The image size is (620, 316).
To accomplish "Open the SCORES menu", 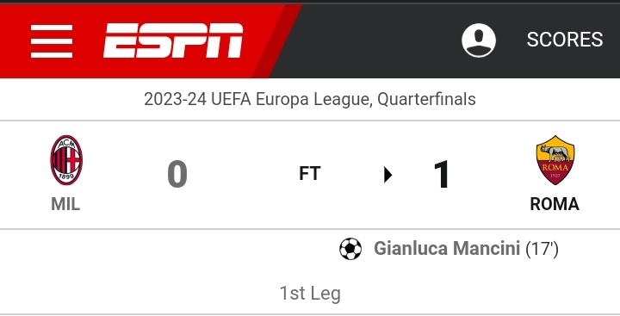I will click(x=565, y=40).
